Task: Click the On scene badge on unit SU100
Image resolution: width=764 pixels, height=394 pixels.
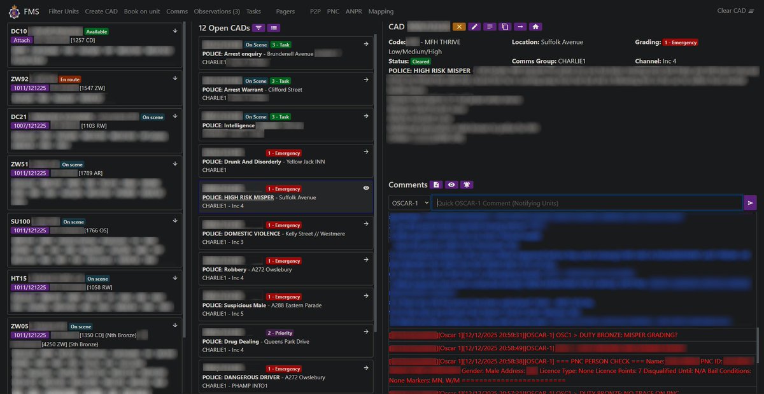Action: click(73, 222)
